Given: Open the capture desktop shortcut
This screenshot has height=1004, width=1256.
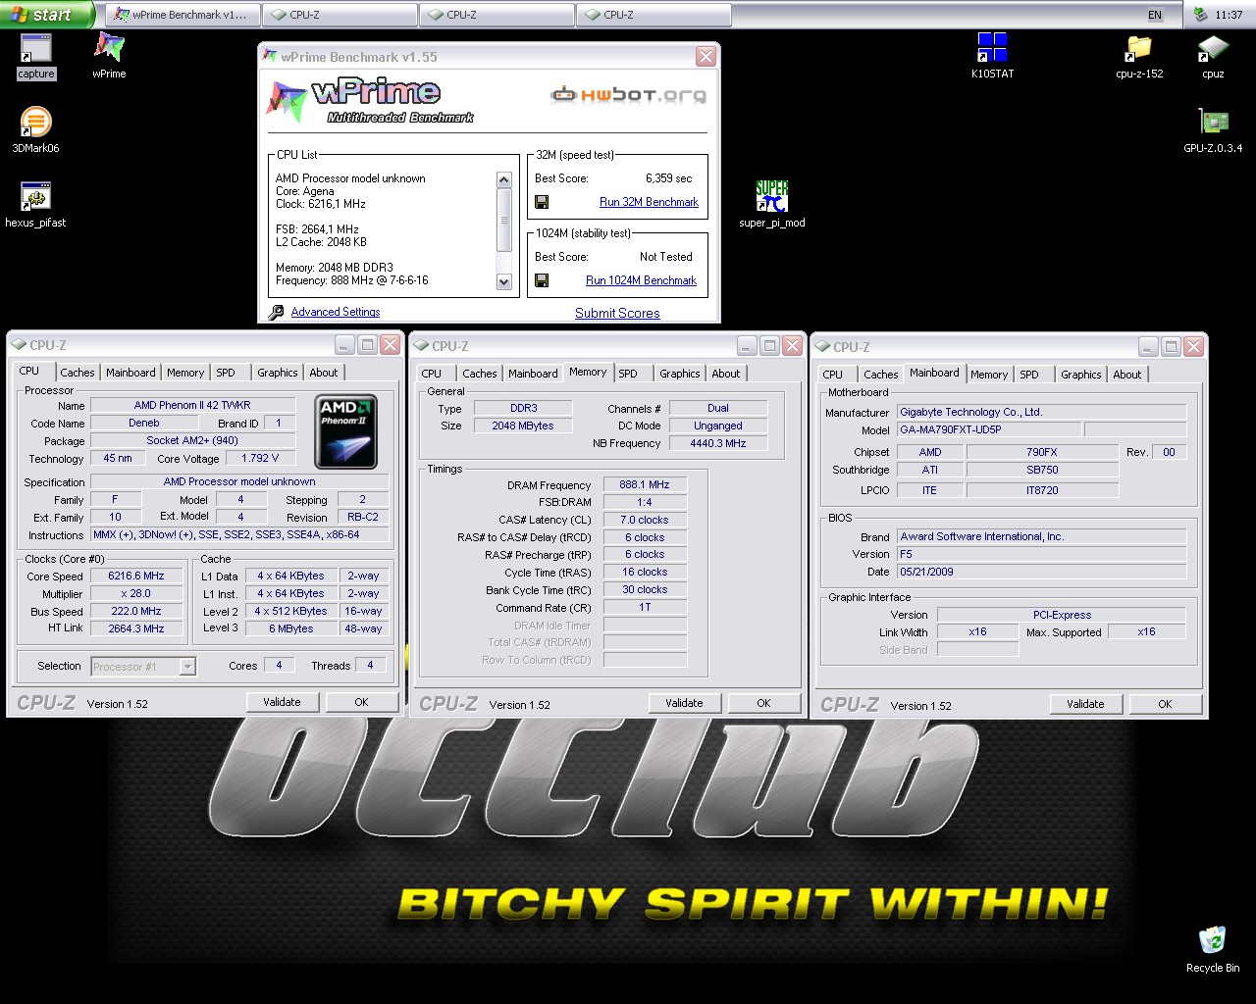Looking at the screenshot, I should pyautogui.click(x=36, y=56).
